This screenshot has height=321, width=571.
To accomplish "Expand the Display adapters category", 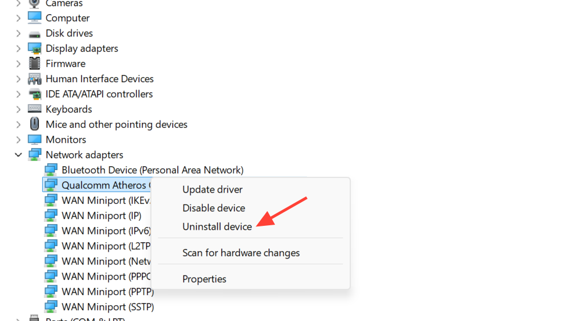I will tap(19, 48).
